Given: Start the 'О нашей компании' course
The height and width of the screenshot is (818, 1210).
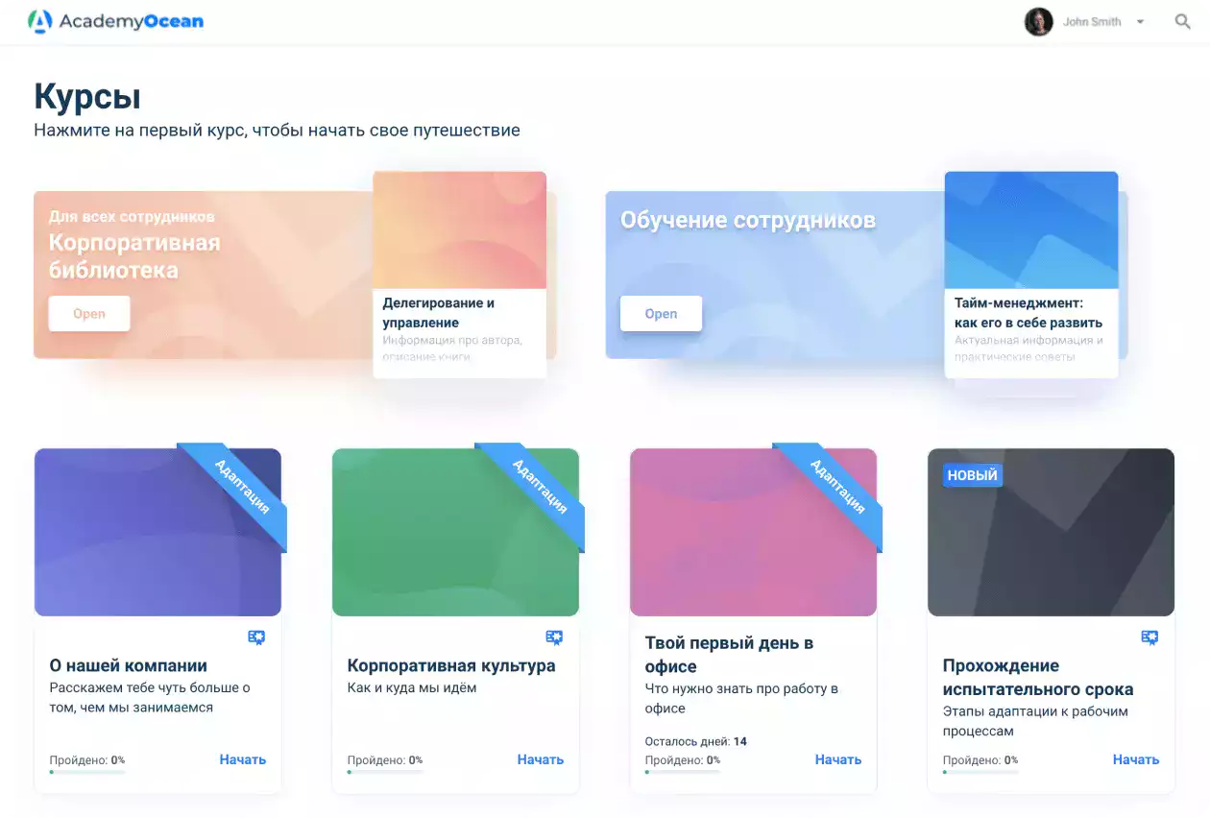Looking at the screenshot, I should point(242,758).
